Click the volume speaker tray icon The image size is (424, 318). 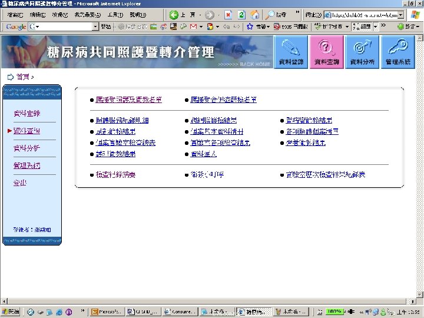coord(369,312)
